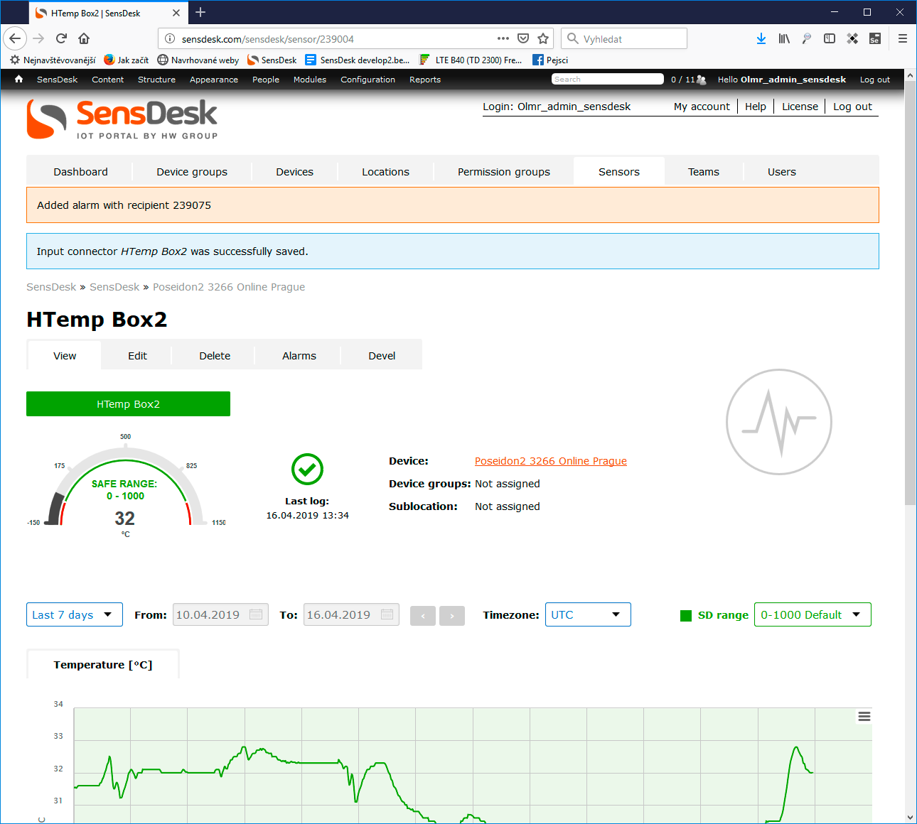Viewport: 917px width, 824px height.
Task: Open the browser home page icon
Action: [84, 38]
